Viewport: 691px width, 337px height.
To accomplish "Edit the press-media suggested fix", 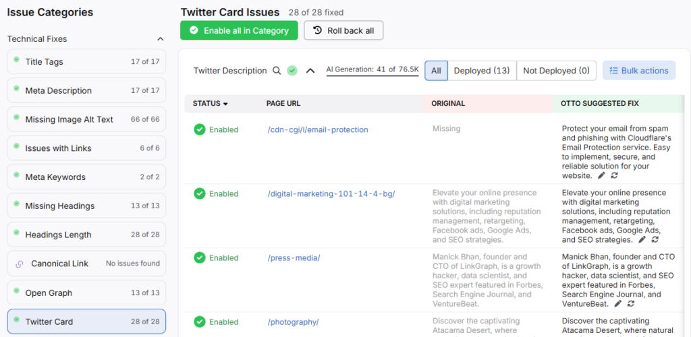I will (618, 304).
